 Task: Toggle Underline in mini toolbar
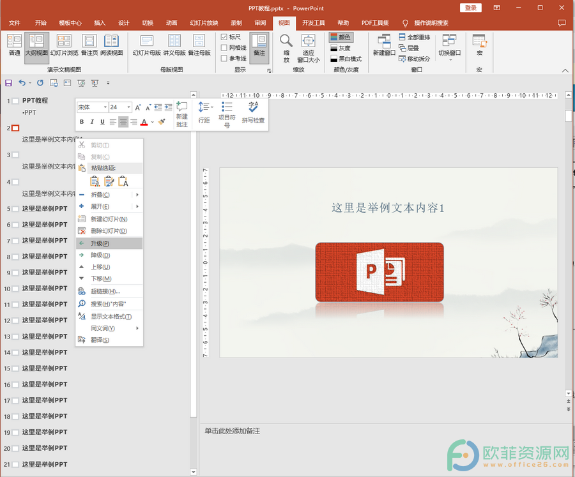pos(102,122)
